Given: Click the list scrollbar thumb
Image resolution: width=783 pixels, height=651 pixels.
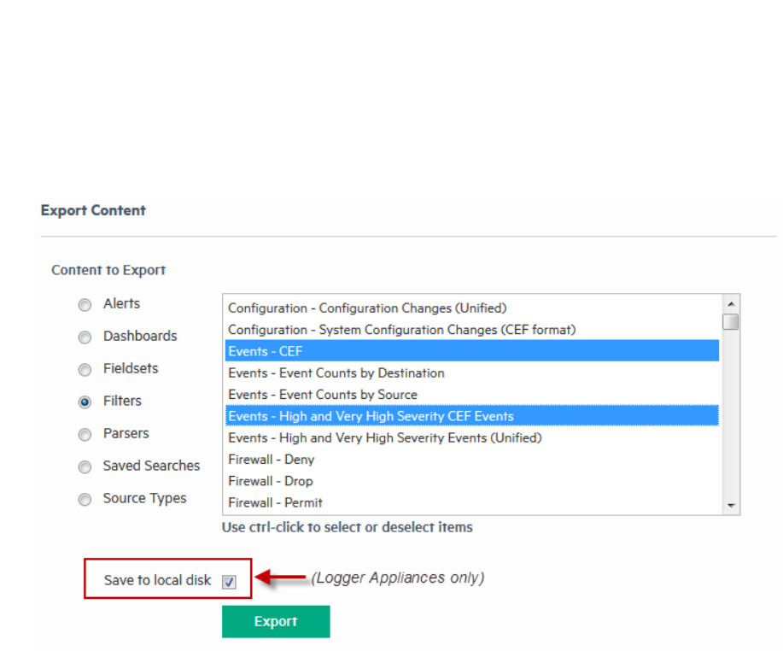Looking at the screenshot, I should [730, 322].
